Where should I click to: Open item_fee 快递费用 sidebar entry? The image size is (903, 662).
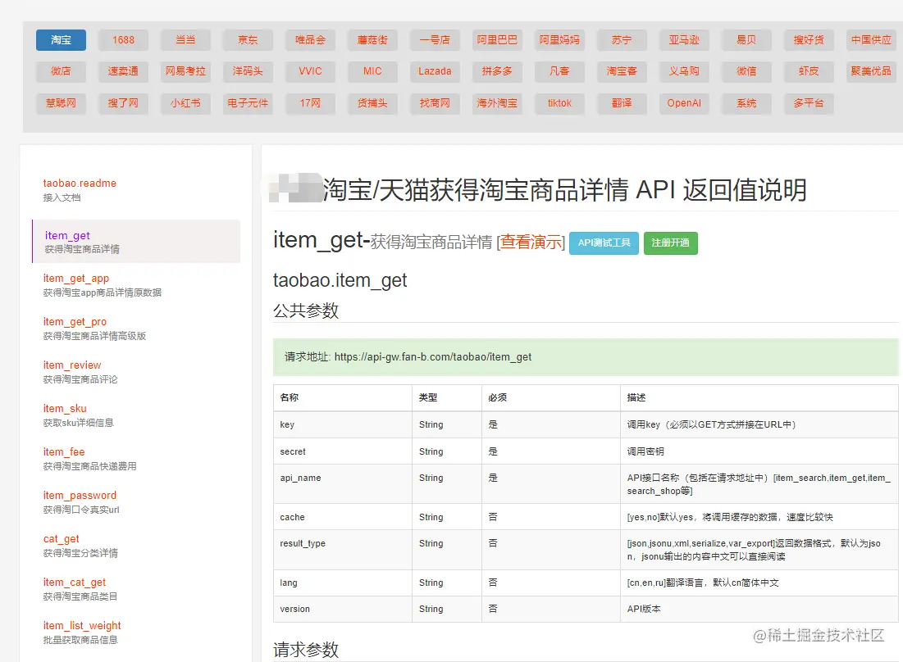coord(90,458)
